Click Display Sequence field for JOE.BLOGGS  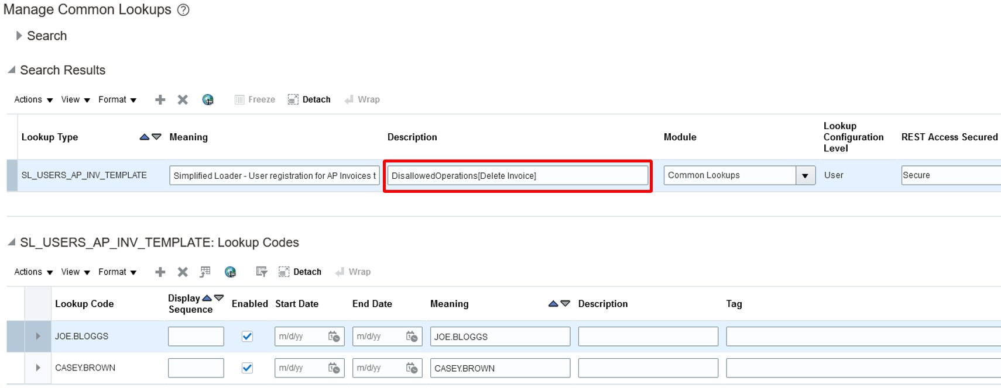(196, 337)
